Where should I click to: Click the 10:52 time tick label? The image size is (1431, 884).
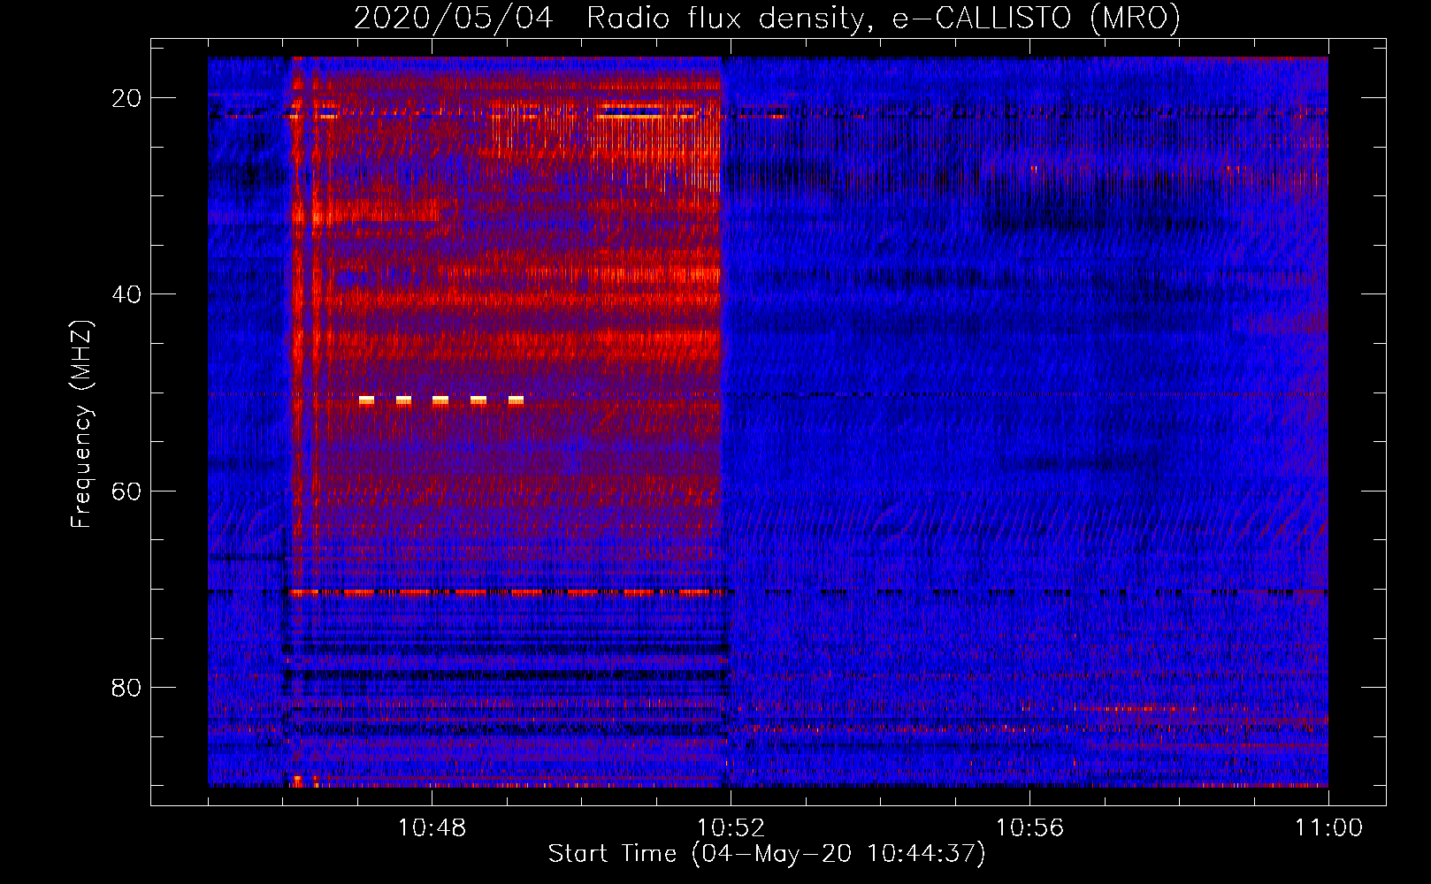731,828
